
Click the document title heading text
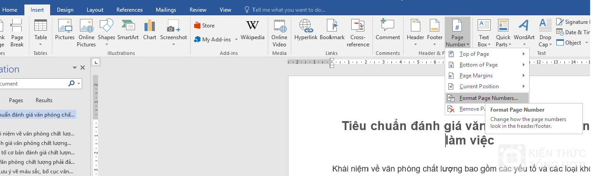pos(465,133)
